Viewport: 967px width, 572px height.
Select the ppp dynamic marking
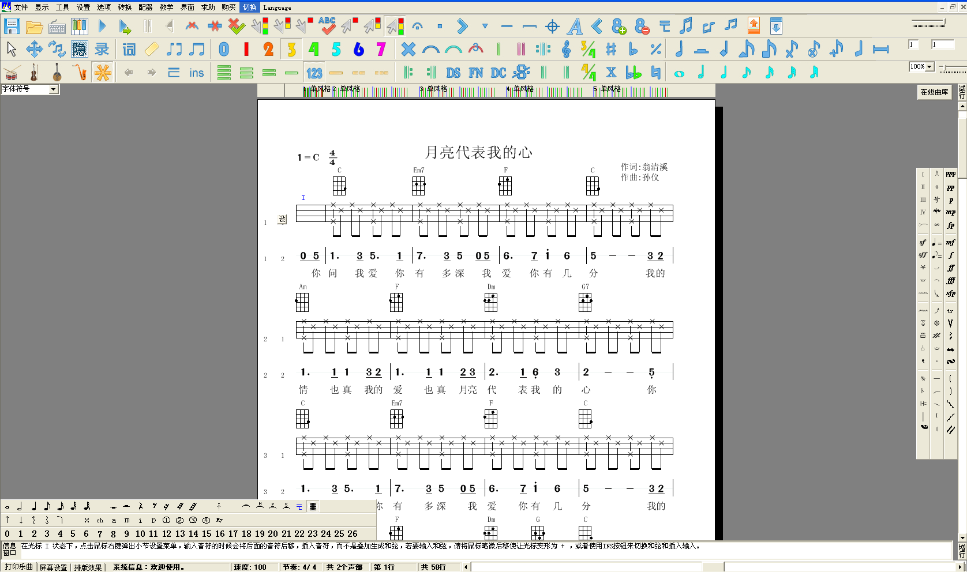coord(951,174)
